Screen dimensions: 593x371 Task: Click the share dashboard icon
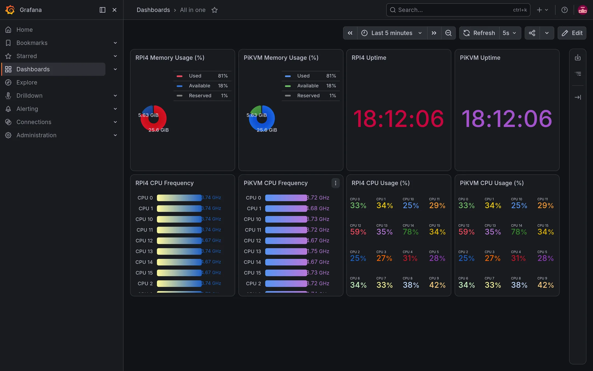tap(532, 33)
